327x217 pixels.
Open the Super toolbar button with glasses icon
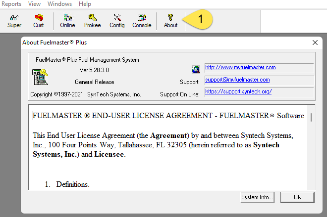point(14,21)
